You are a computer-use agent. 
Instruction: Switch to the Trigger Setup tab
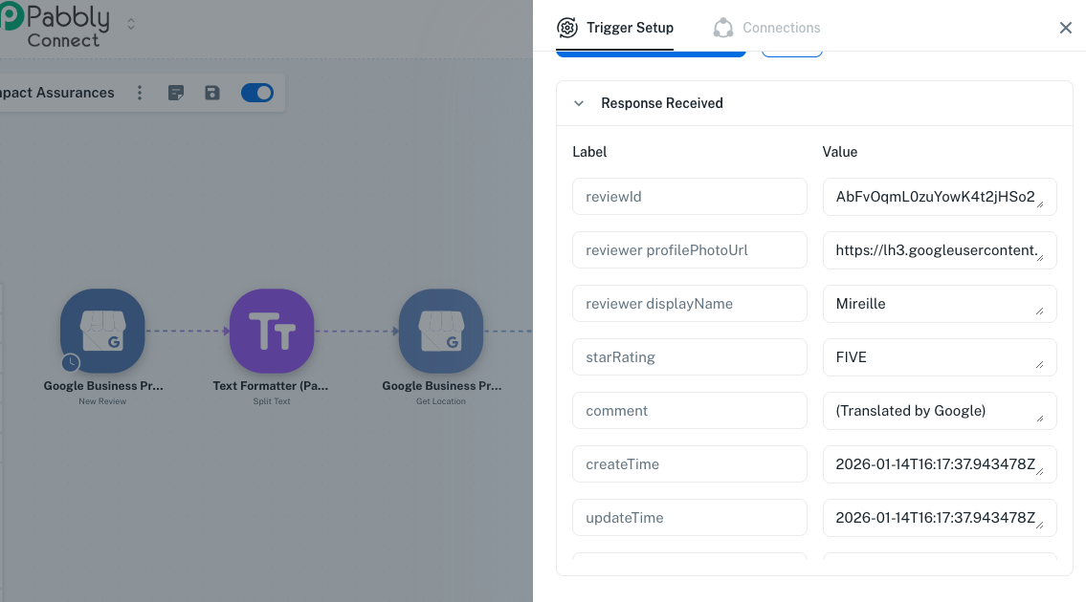point(615,28)
